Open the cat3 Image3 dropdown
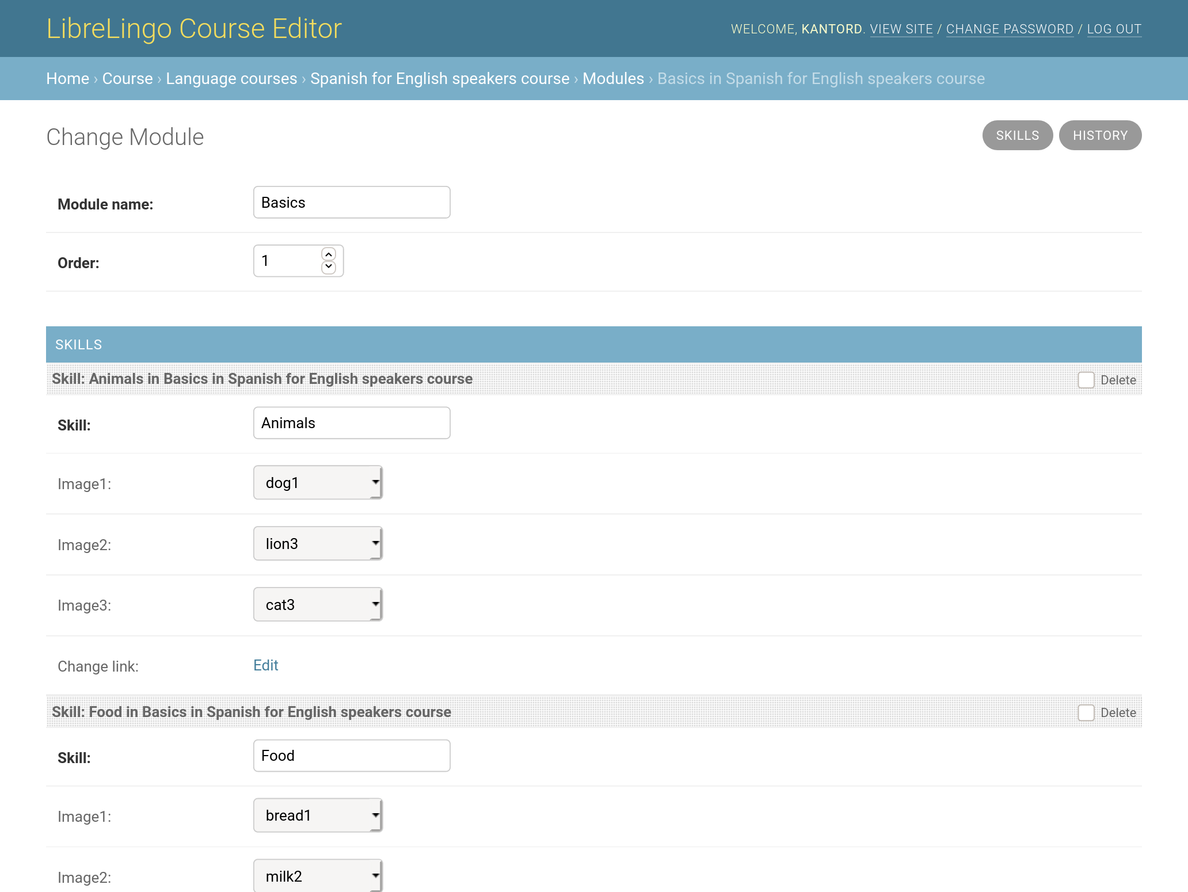This screenshot has height=892, width=1188. 318,604
